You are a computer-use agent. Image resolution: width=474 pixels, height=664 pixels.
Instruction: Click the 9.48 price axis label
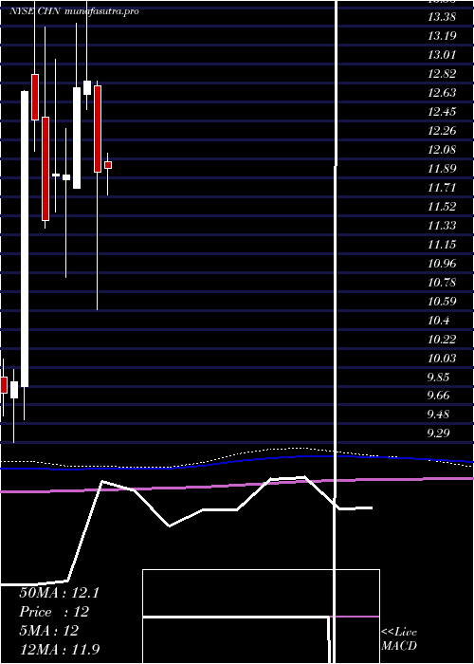coord(438,415)
